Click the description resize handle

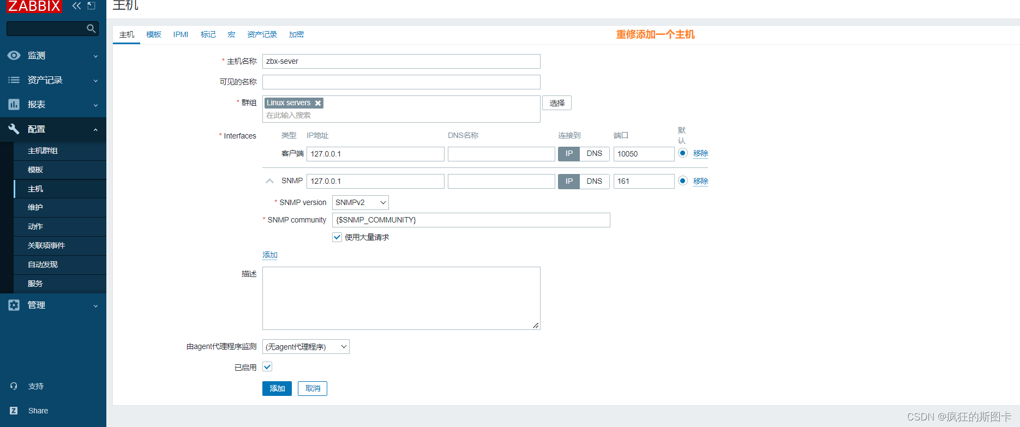click(536, 326)
